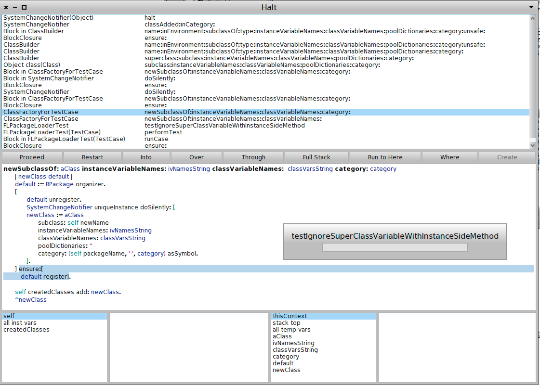Show the Full Stack

tap(316, 157)
